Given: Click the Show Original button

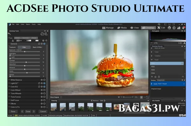Looking at the screenshot, I should (x=54, y=97).
